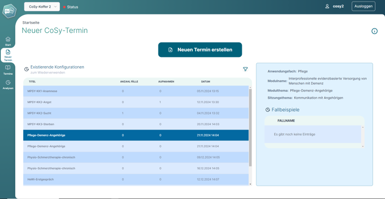The image size is (385, 199).
Task: Select the Neuer Termin sidebar icon
Action: [x=8, y=52]
